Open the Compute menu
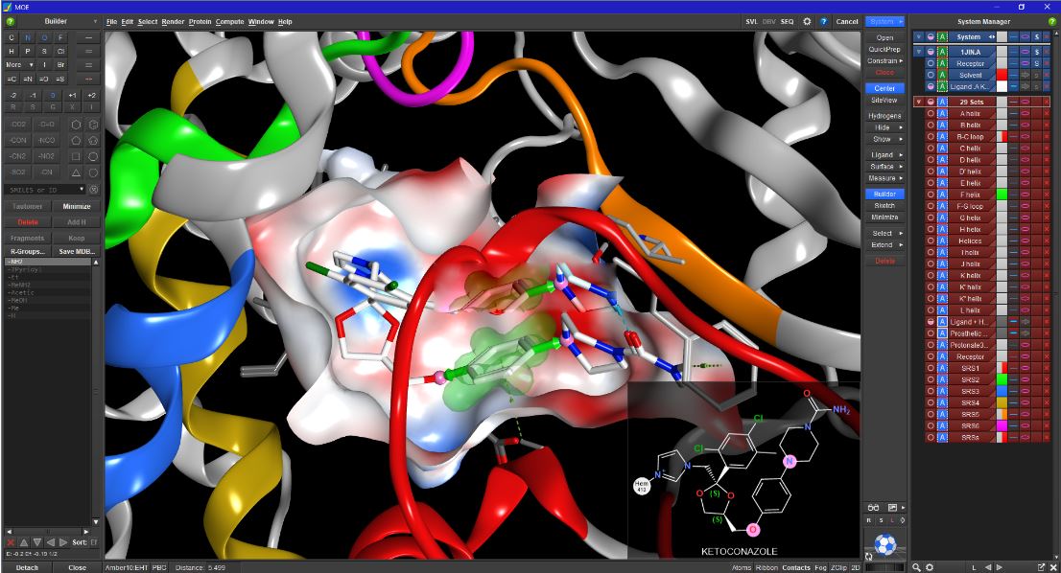 [x=229, y=21]
